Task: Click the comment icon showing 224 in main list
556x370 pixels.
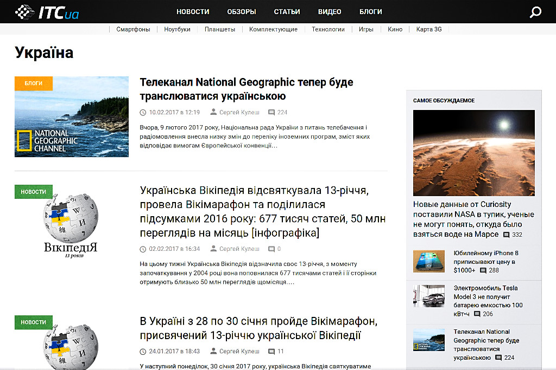Action: click(x=271, y=113)
